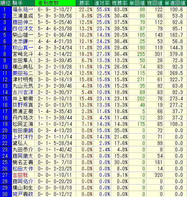Sort by the 連対率 column header

[102, 3]
